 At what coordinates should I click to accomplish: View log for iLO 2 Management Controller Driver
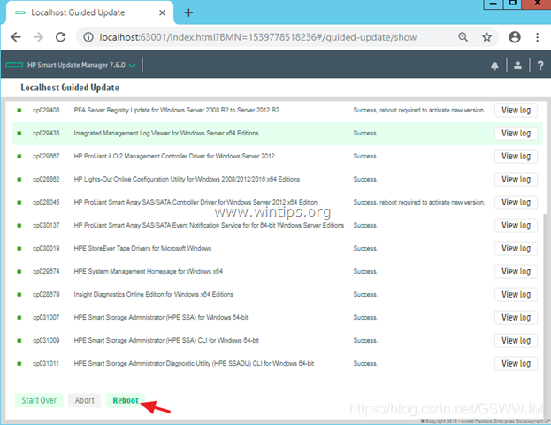[516, 156]
